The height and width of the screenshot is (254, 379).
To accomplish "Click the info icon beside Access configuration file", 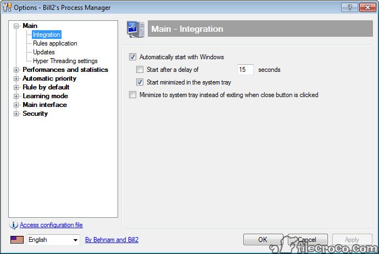I will [14, 225].
